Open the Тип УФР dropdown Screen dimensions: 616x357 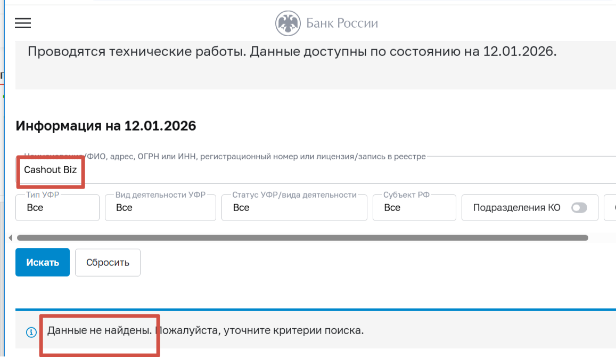click(x=58, y=208)
